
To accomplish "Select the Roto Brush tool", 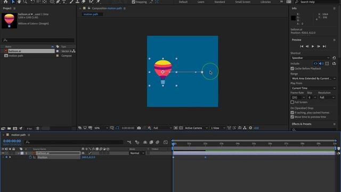I will point(91,2).
